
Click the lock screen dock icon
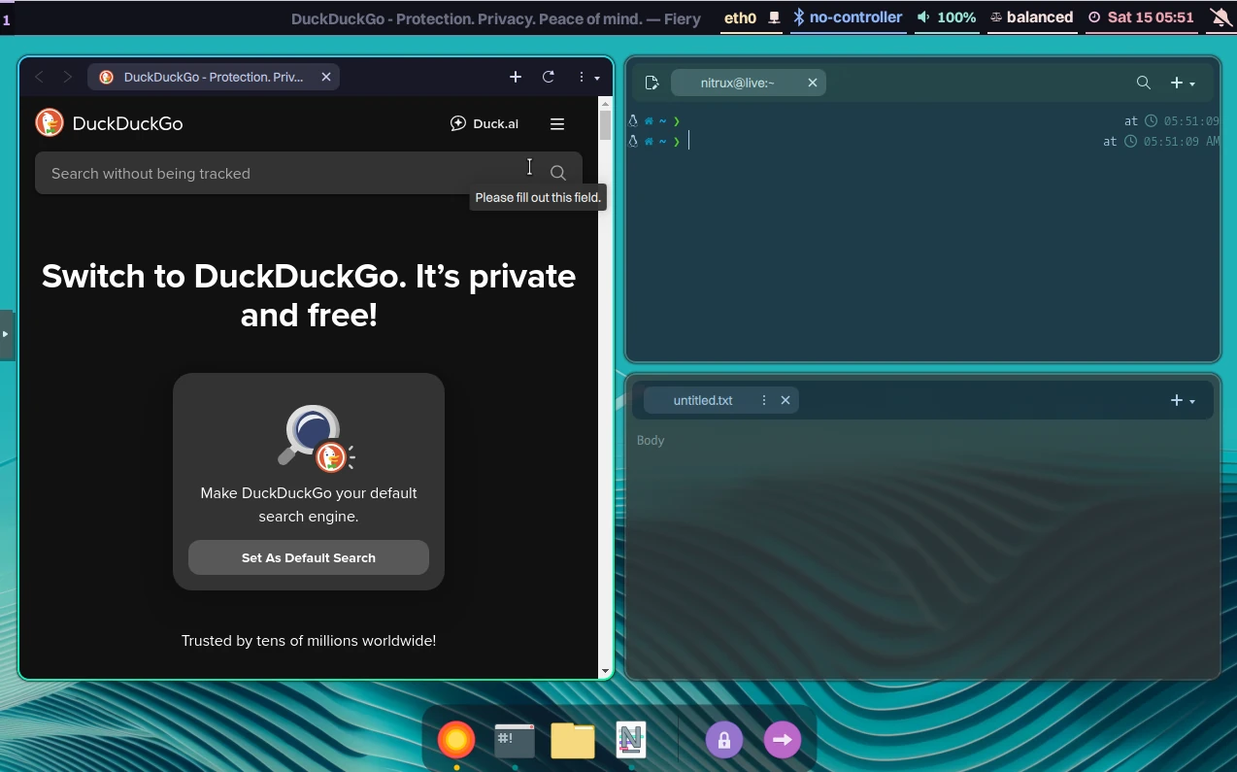point(723,740)
